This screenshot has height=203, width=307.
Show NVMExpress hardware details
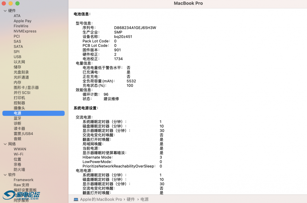[x=25, y=31]
